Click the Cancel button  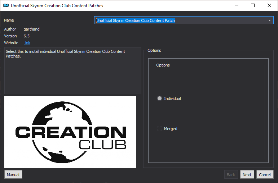pos(265,175)
